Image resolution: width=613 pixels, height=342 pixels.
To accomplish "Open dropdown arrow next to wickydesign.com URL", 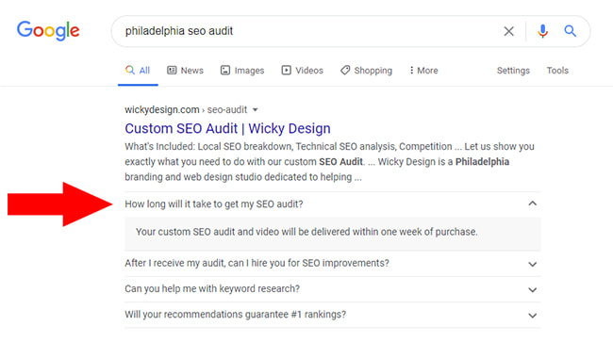I will click(x=256, y=110).
